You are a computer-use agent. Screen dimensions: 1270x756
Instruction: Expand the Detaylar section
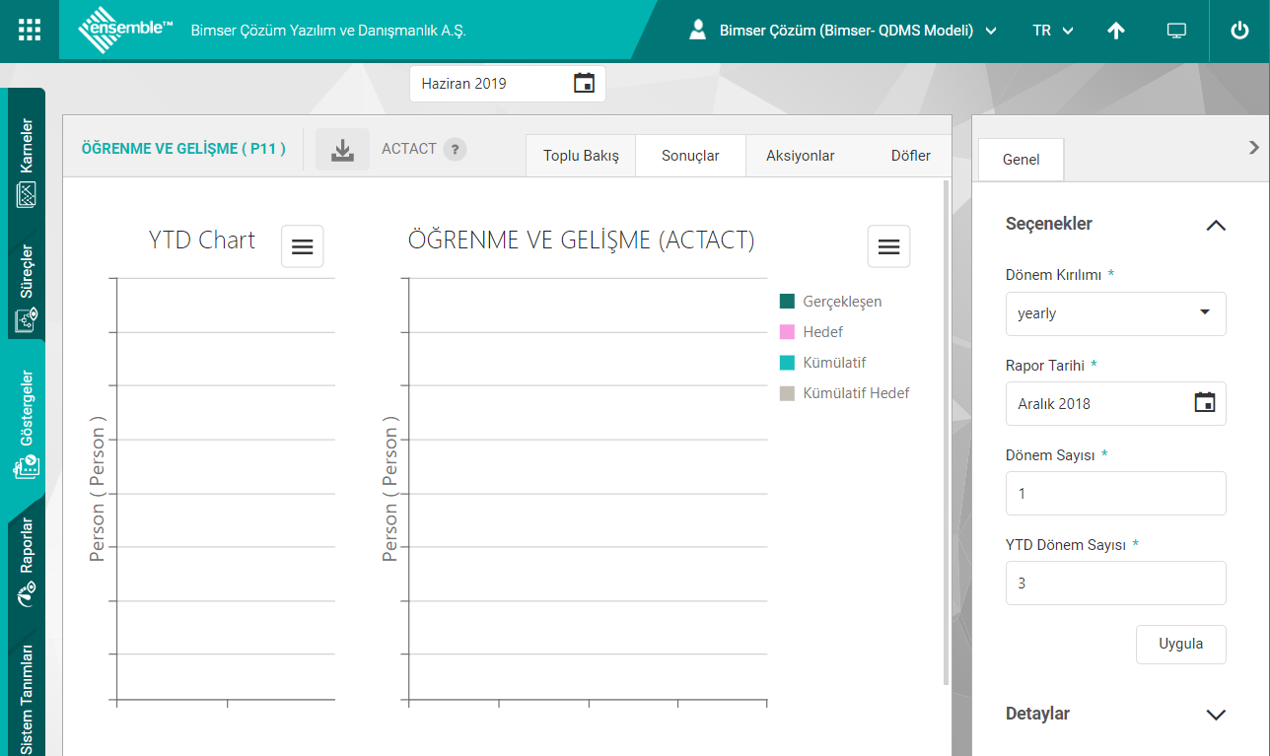coord(1216,715)
